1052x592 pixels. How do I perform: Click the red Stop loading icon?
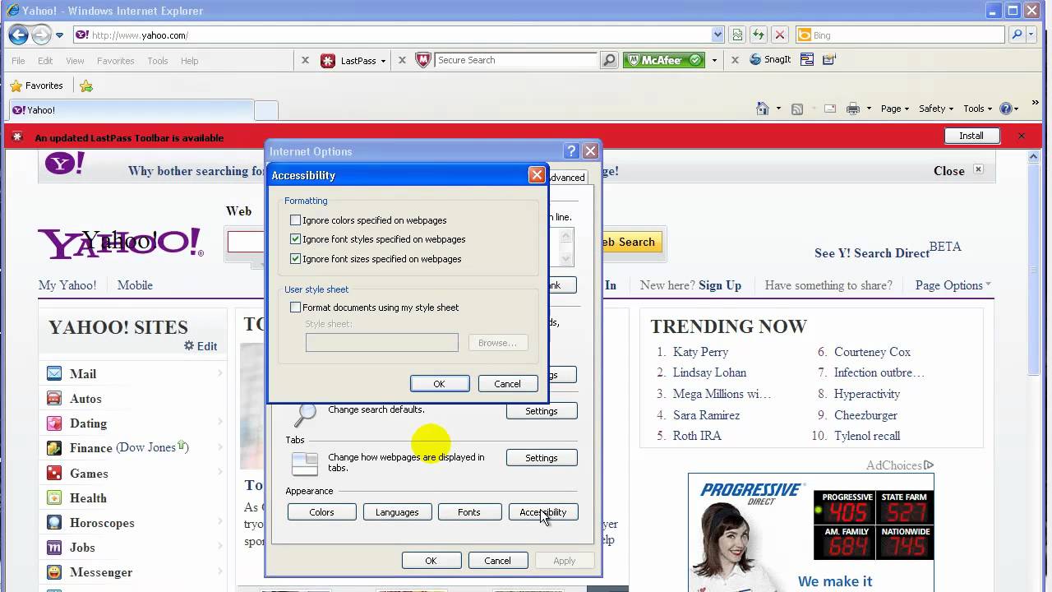[780, 35]
